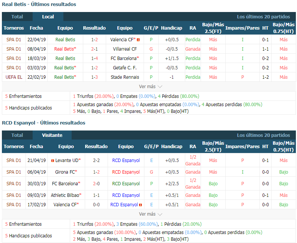Click SPA D1 cell in 22/04/19 row

tap(13, 40)
